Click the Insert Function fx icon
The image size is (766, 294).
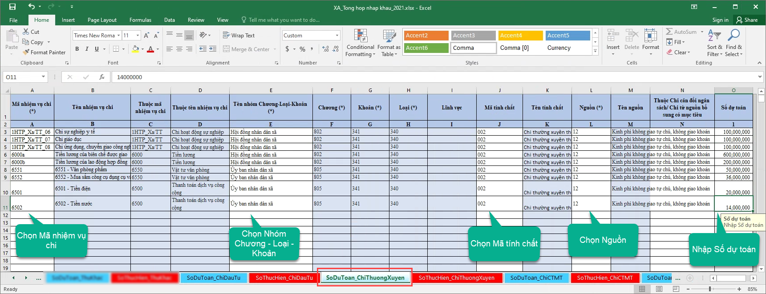tap(102, 77)
